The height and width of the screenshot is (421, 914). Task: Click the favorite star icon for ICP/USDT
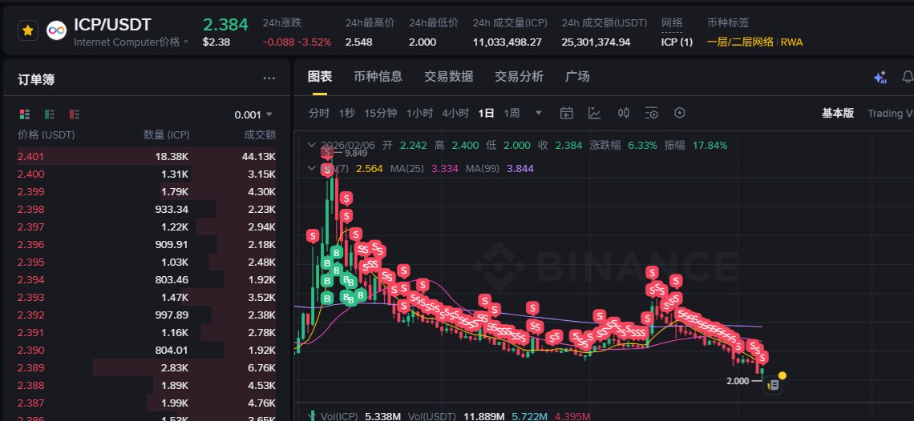point(27,30)
